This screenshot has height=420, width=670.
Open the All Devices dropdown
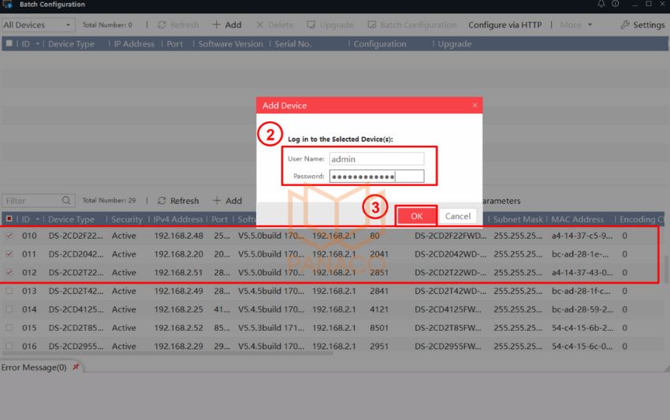[38, 24]
